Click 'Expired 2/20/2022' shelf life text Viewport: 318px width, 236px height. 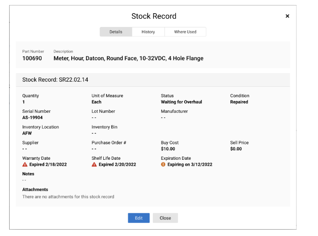tap(117, 164)
